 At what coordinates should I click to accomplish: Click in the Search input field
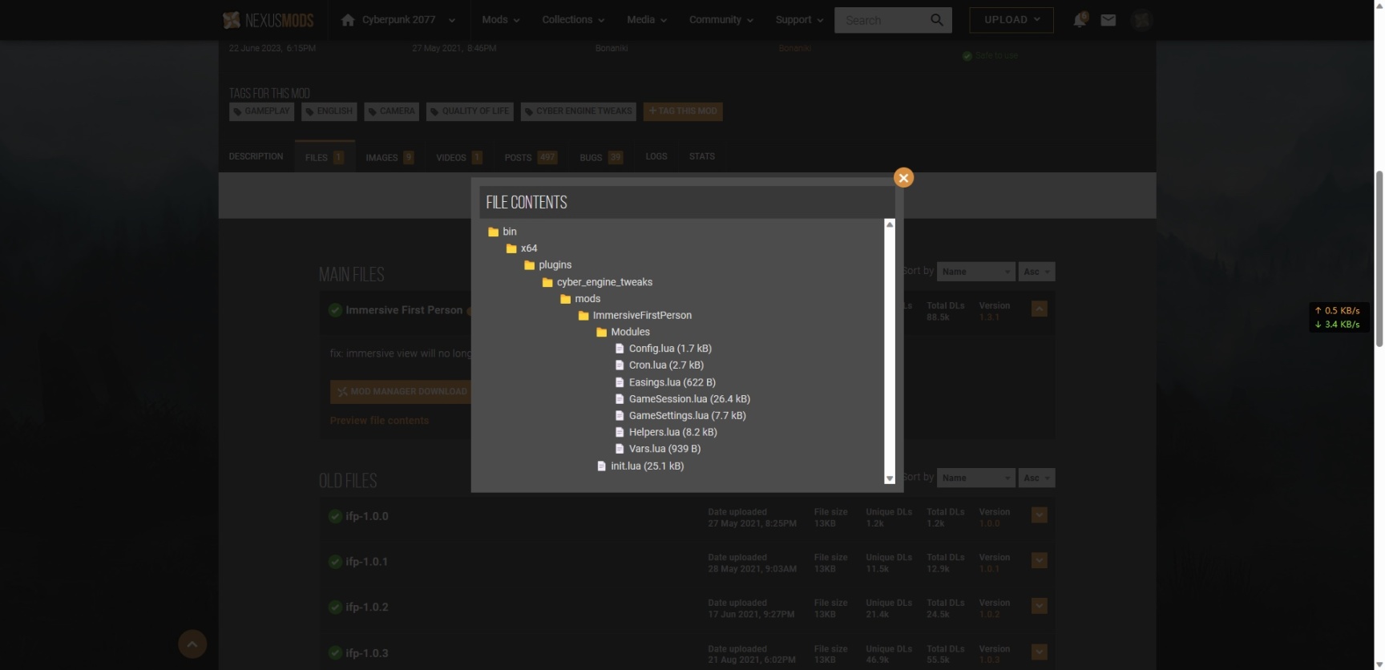pos(882,20)
